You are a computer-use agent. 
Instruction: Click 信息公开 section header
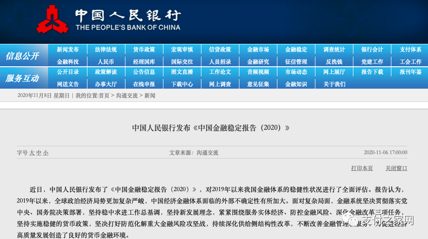point(22,56)
